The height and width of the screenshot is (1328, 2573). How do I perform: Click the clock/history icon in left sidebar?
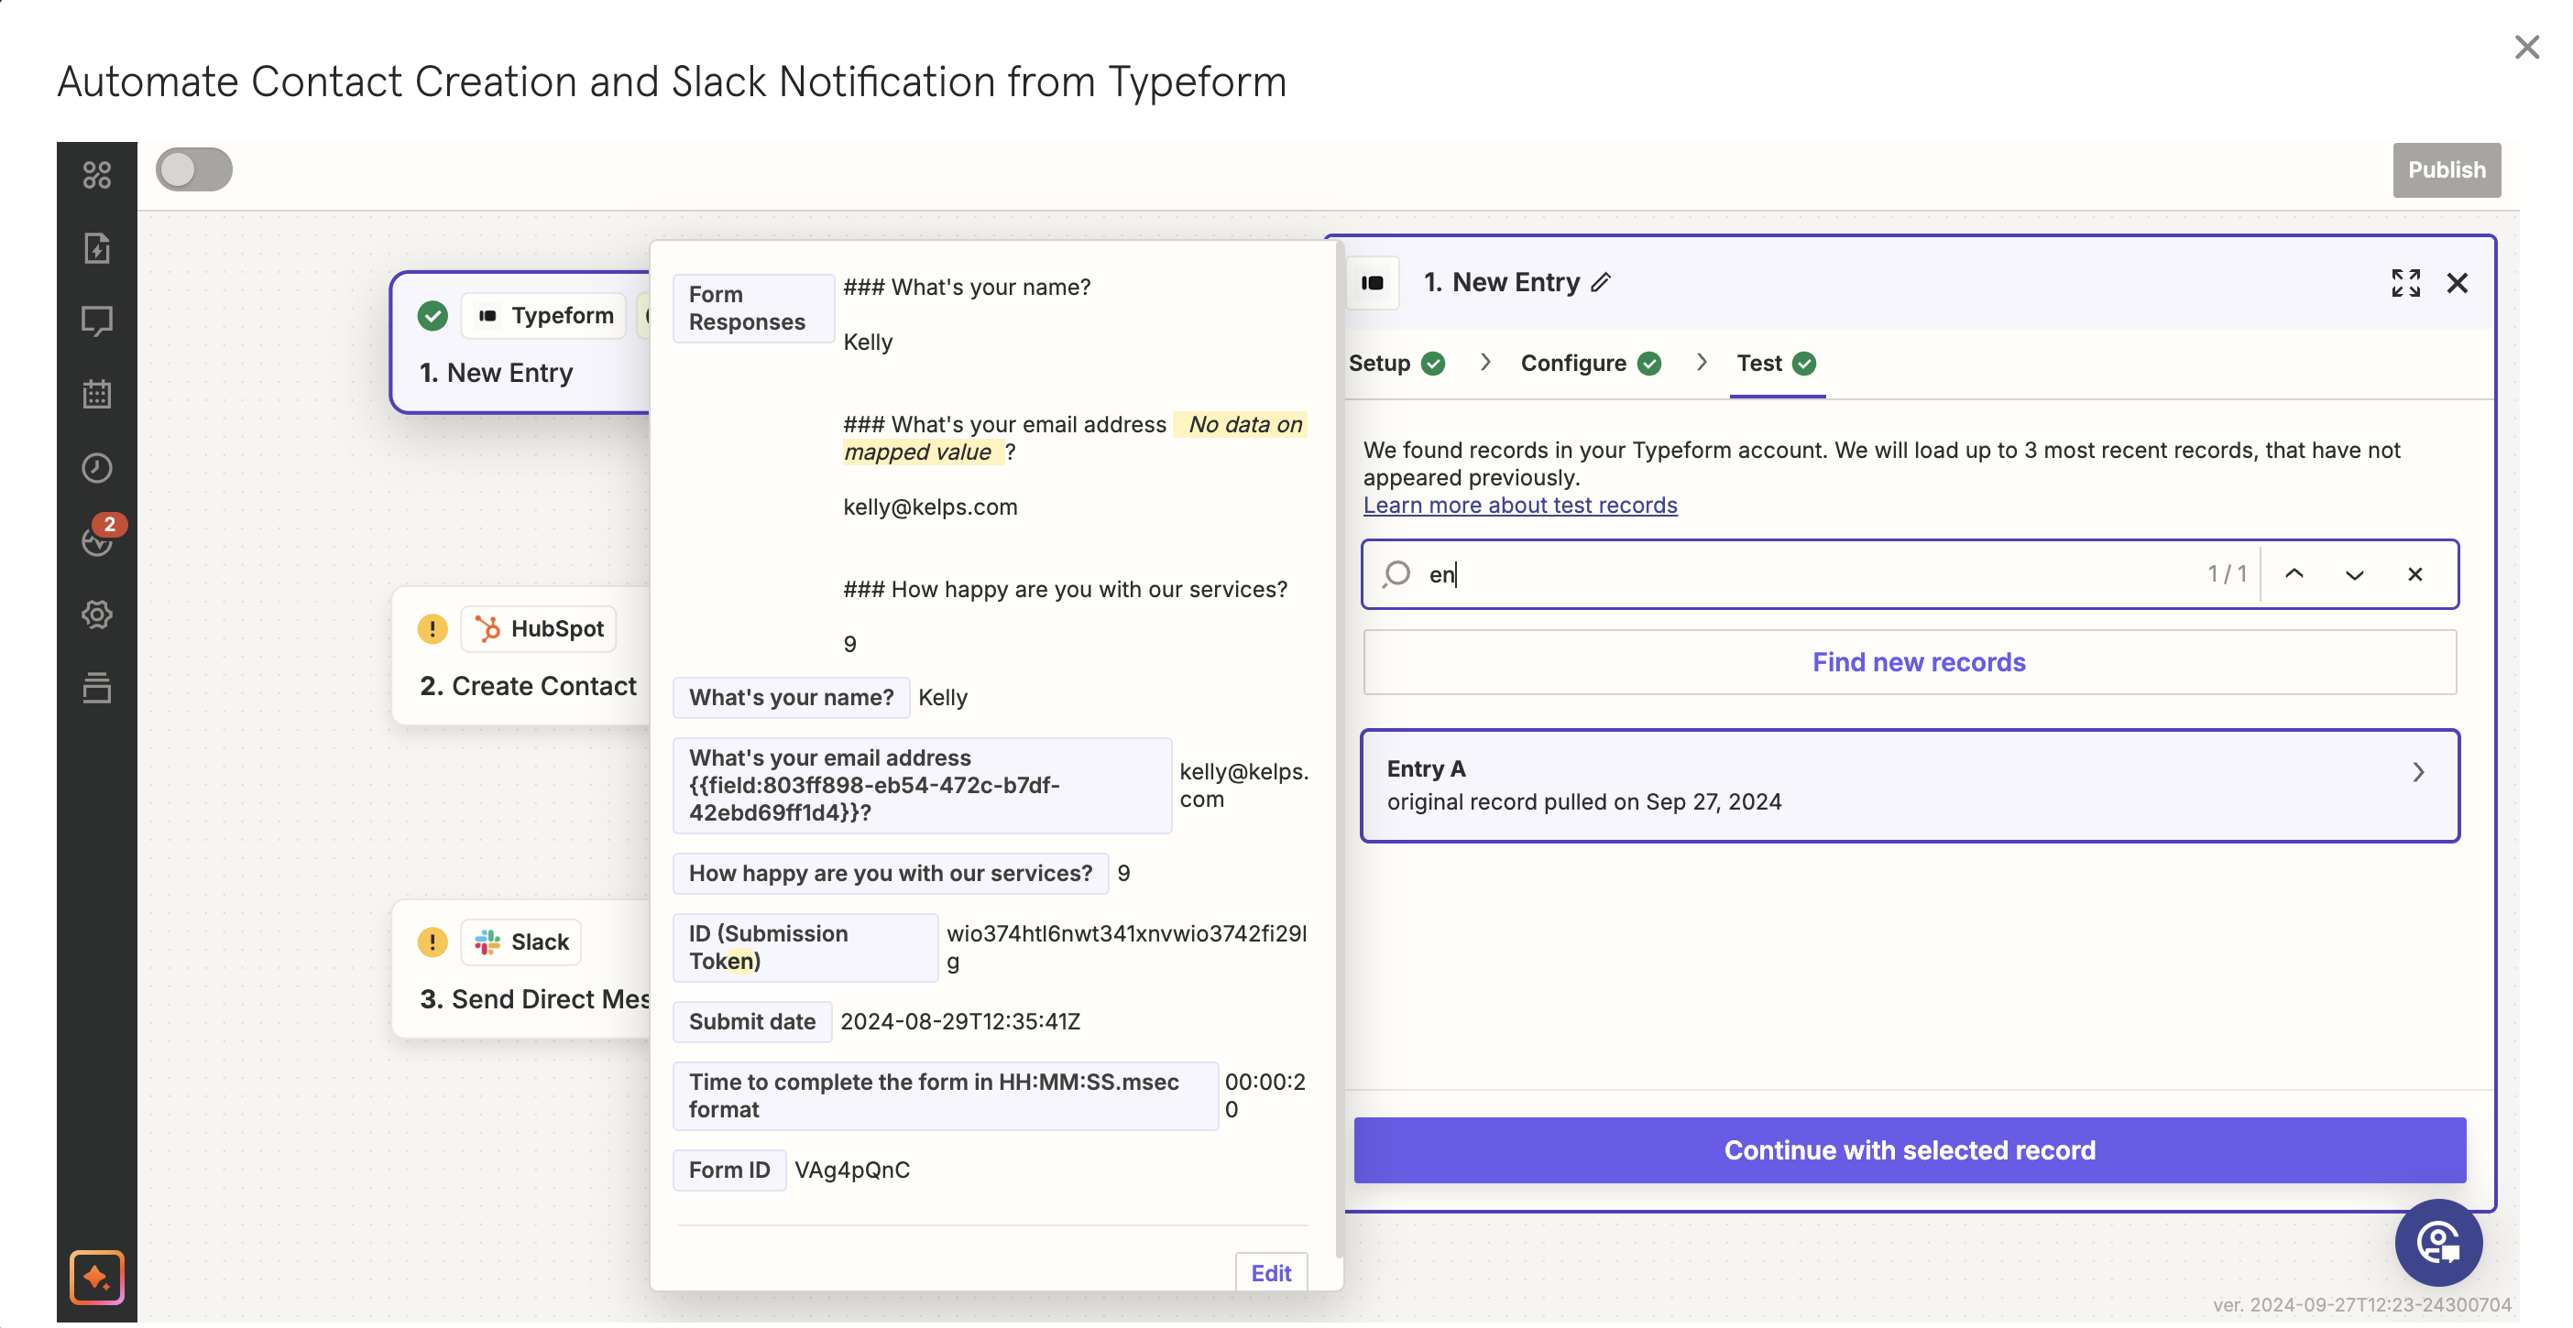[96, 467]
